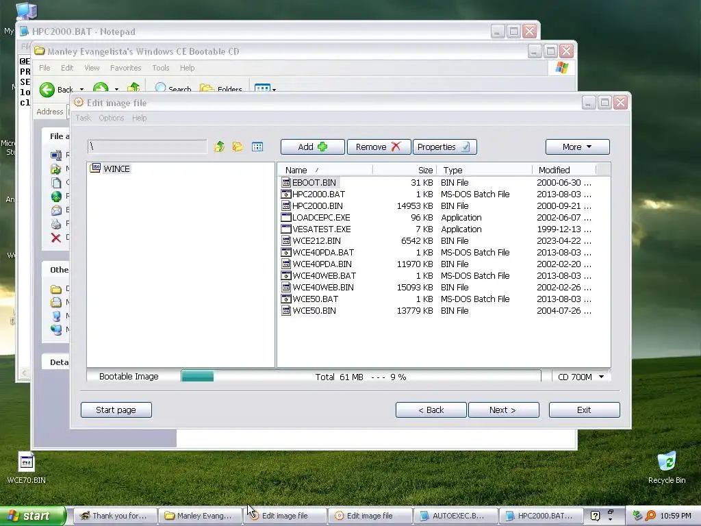701x526 pixels.
Task: Click the search tray icon near clock
Action: [x=650, y=516]
